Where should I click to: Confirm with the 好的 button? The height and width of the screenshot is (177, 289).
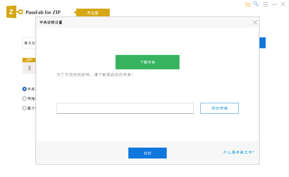148,153
